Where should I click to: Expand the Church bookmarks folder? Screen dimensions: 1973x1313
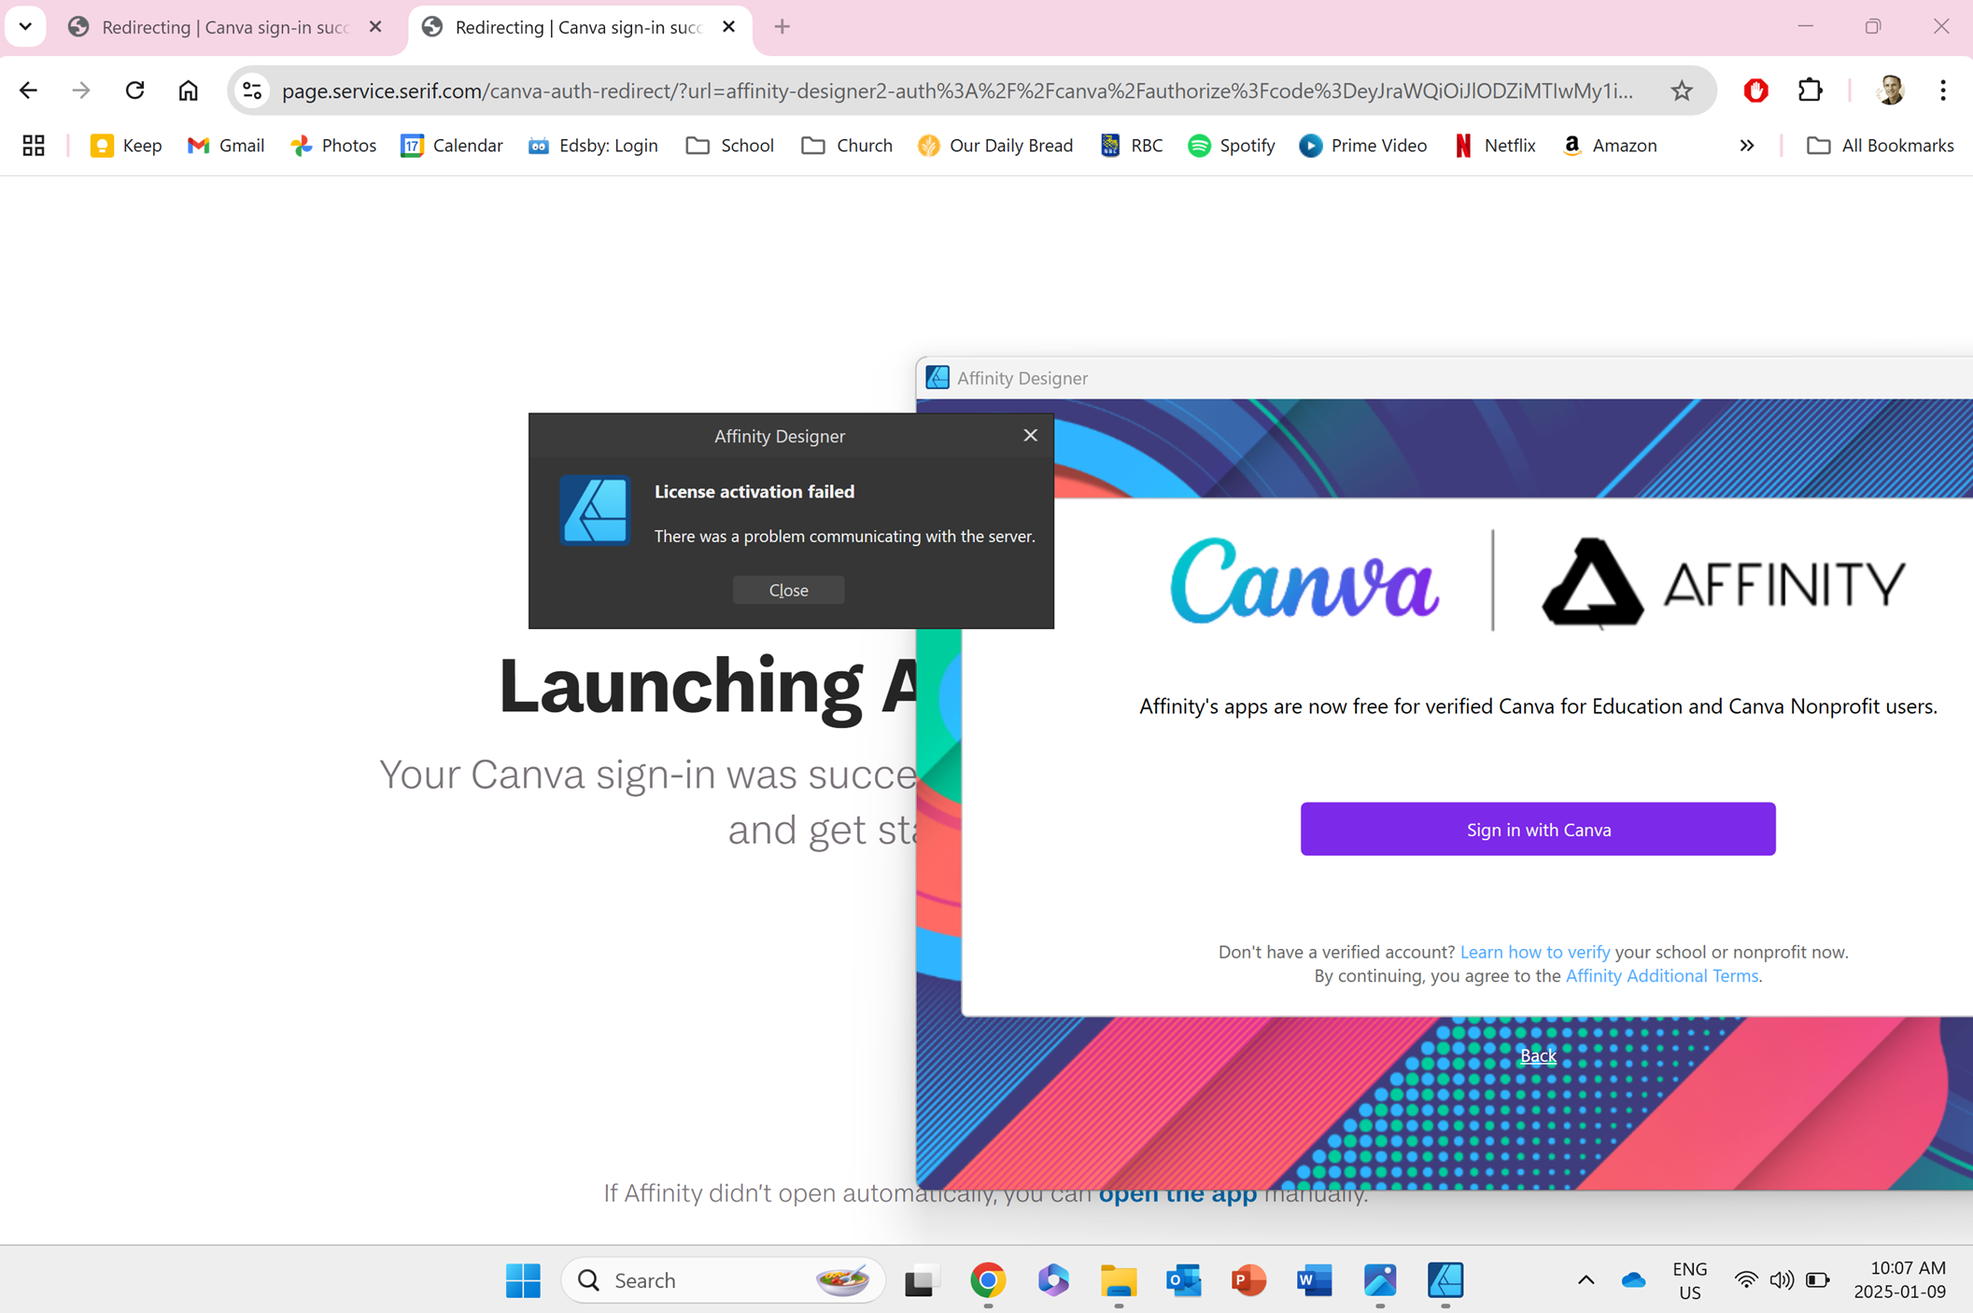point(847,146)
